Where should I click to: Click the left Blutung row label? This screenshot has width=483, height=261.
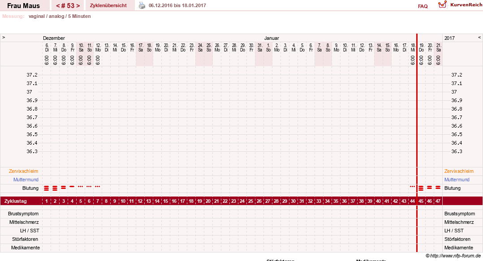click(x=30, y=188)
